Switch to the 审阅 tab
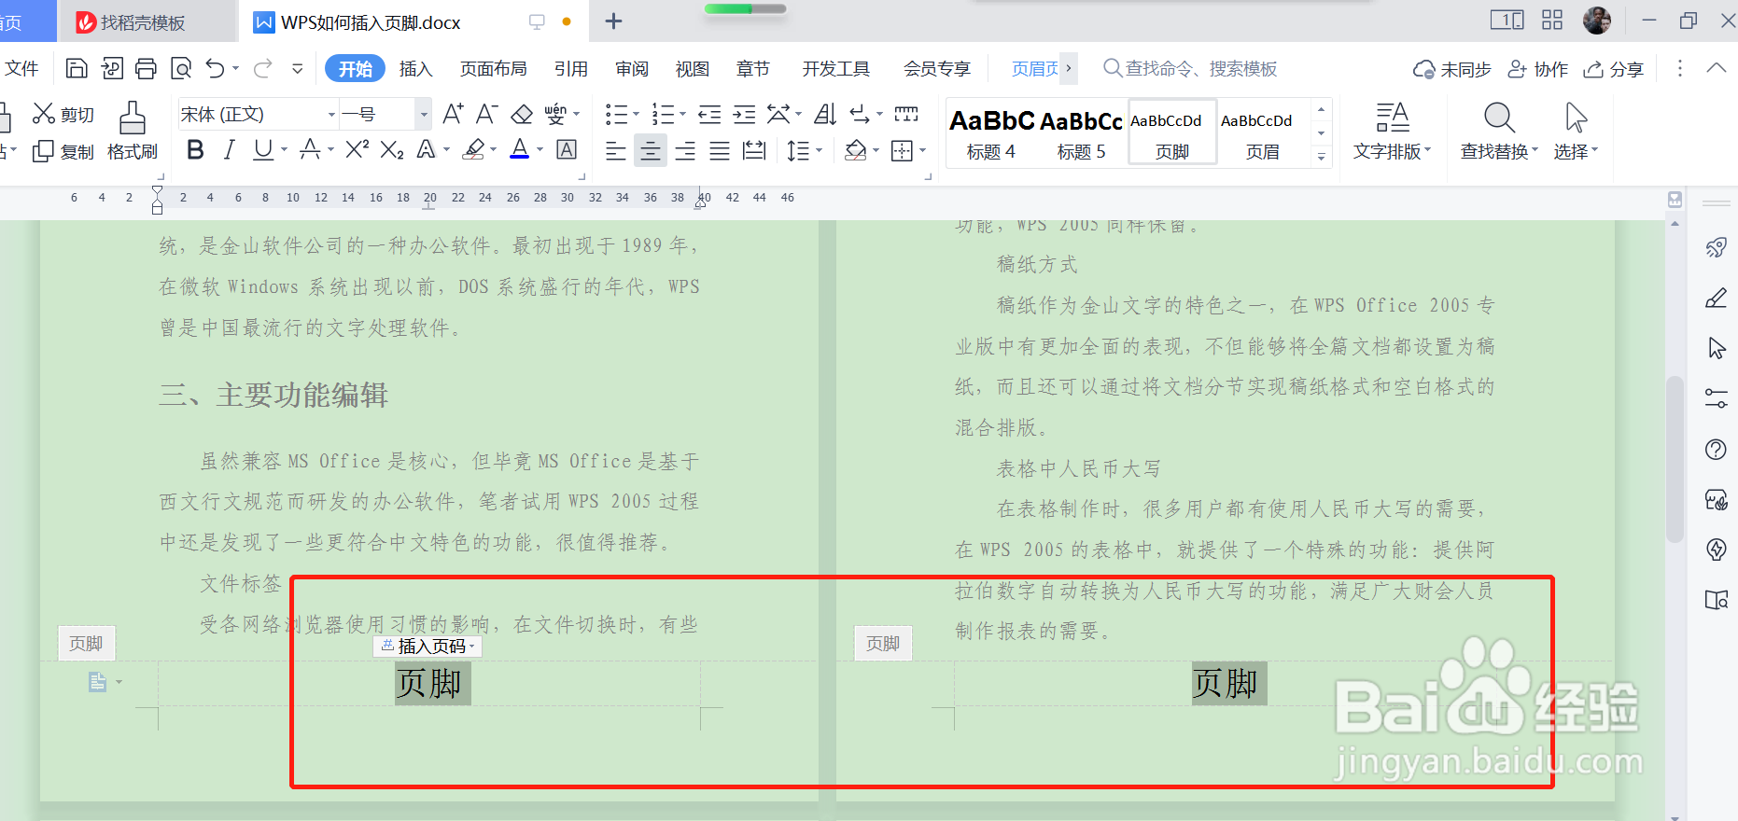Image resolution: width=1738 pixels, height=821 pixels. pos(631,68)
